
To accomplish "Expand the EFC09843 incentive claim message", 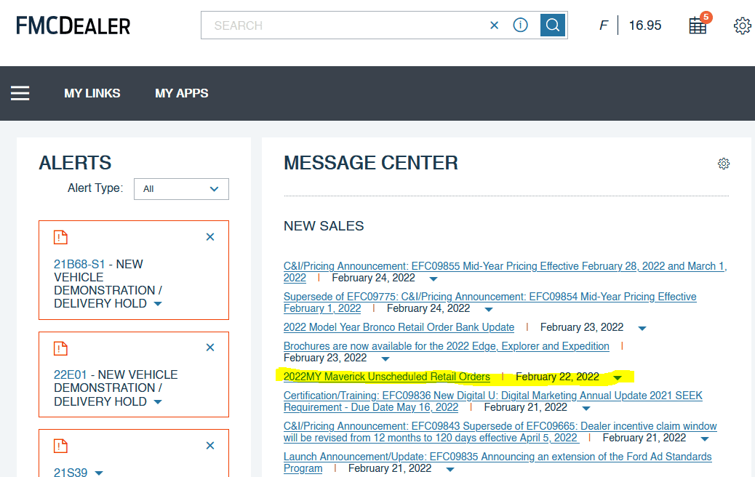I will (x=705, y=438).
